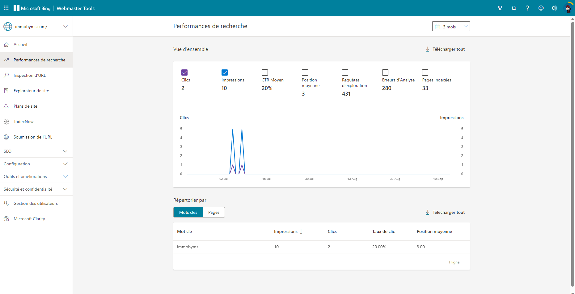This screenshot has height=294, width=575.
Task: Enable the CTR Moyen checkbox
Action: coord(265,72)
